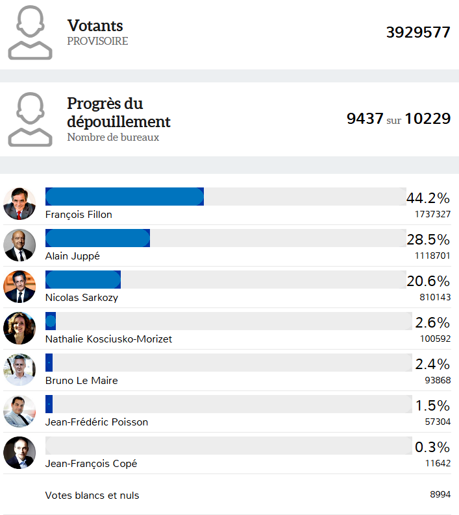Image resolution: width=459 pixels, height=515 pixels.
Task: Click Jean-François Copé's portrait photo
Action: click(19, 453)
